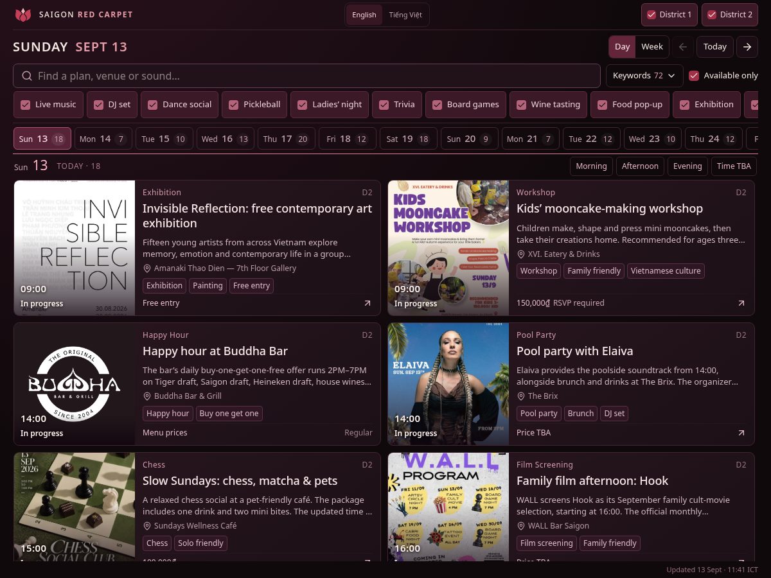The height and width of the screenshot is (578, 771).
Task: Toggle DJ set keyword filter
Action: [112, 105]
